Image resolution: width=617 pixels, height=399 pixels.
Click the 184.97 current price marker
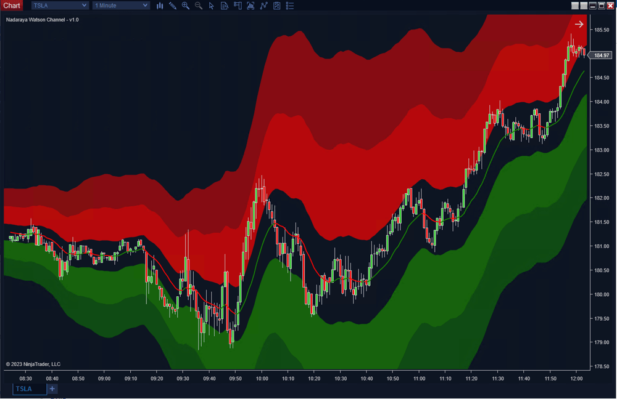pyautogui.click(x=599, y=55)
